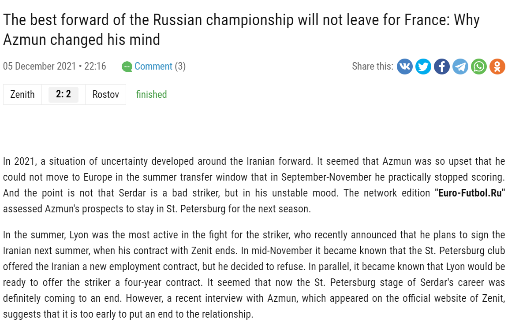
Task: Share the article on Facebook
Action: click(x=441, y=67)
